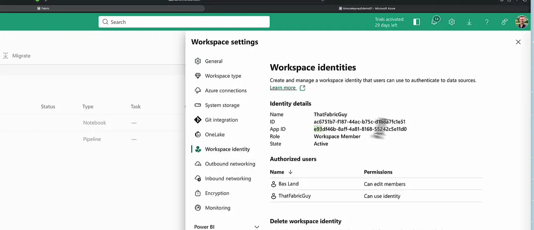Click the Learn more link
Image resolution: width=534 pixels, height=230 pixels.
pyautogui.click(x=283, y=88)
